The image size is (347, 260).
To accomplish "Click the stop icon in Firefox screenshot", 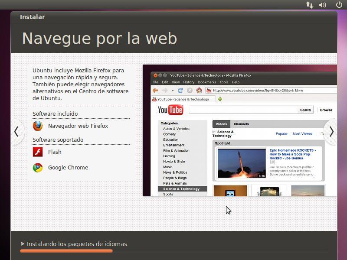I will 190,90.
